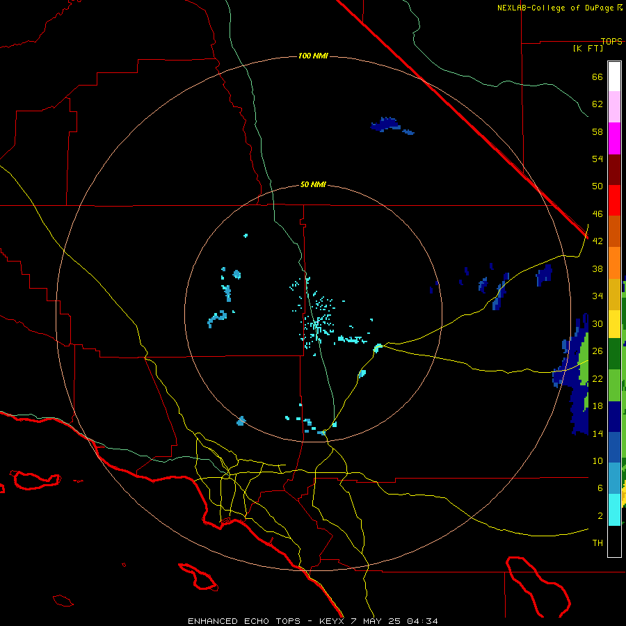This screenshot has width=626, height=626.
Task: Choose the dark orange legend band
Action: pyautogui.click(x=614, y=232)
